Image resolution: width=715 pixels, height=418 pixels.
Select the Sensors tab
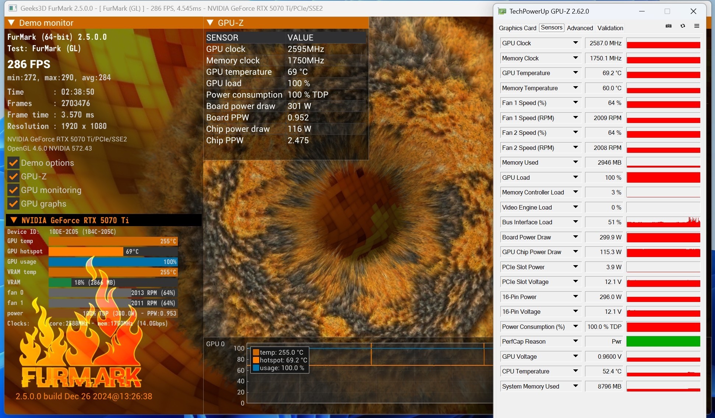pos(552,28)
